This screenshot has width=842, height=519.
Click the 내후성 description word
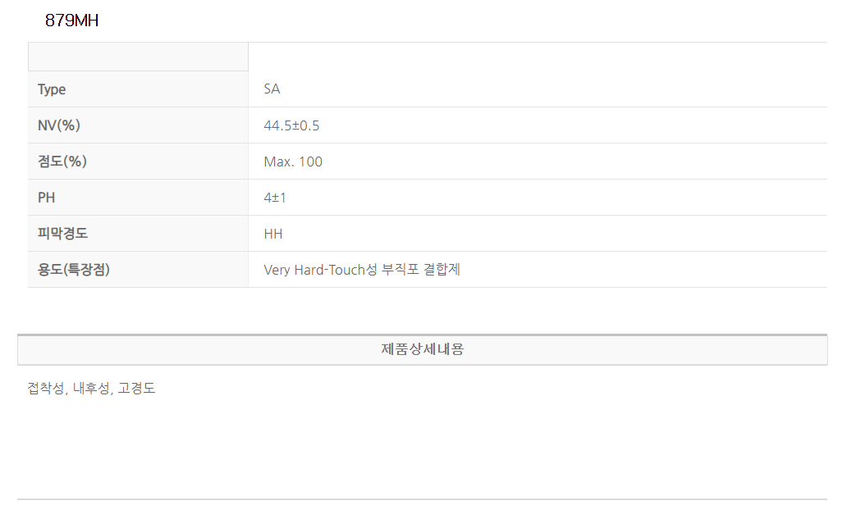pyautogui.click(x=91, y=389)
